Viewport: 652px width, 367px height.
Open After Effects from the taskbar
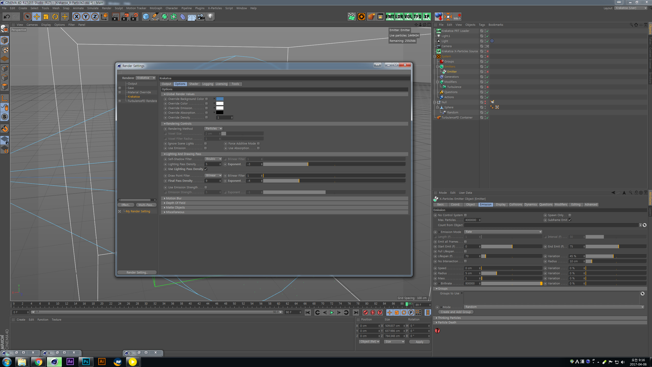coord(70,362)
